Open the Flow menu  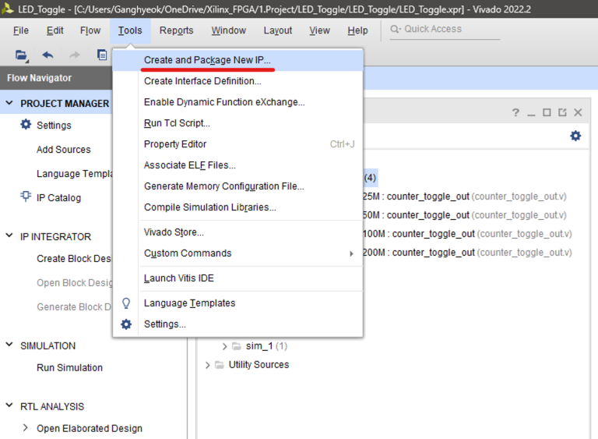point(90,30)
